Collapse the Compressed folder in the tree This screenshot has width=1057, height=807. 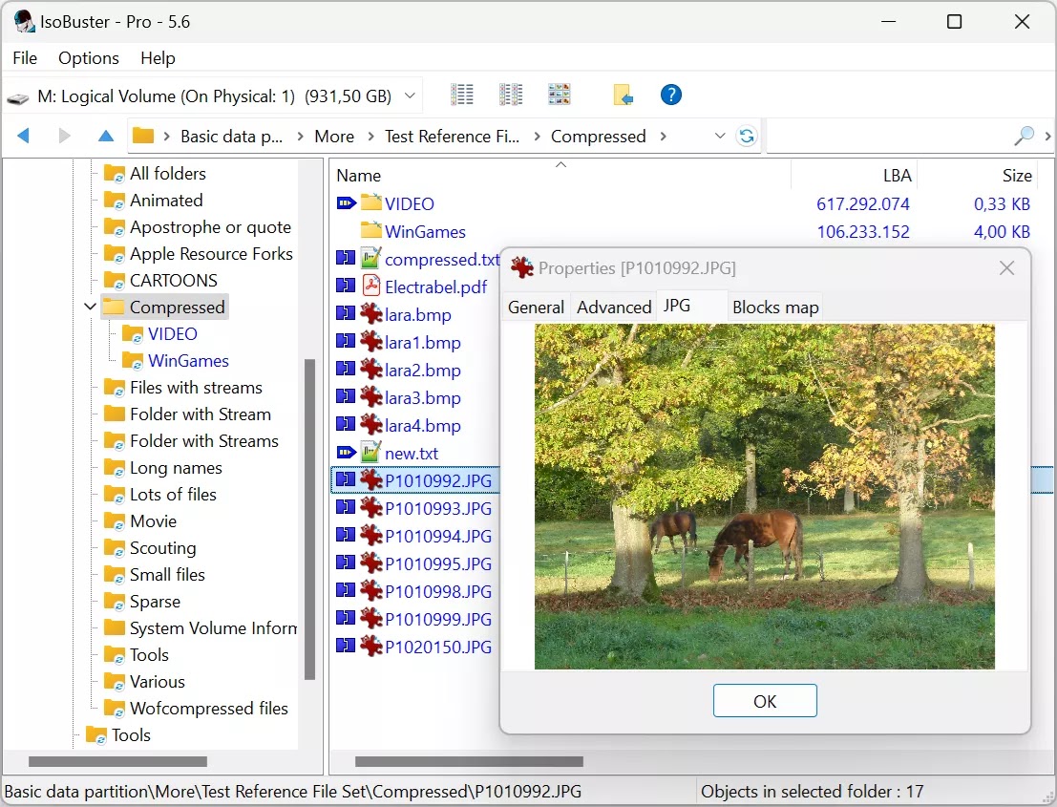click(x=89, y=307)
